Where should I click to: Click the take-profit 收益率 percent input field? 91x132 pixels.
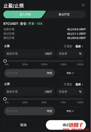pos(70,53)
